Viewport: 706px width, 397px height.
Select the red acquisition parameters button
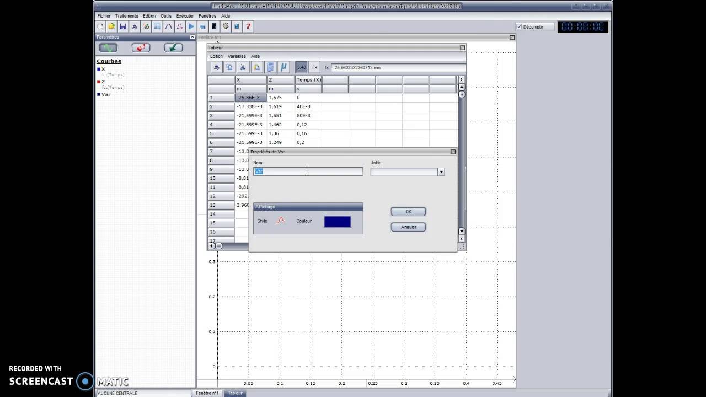141,48
